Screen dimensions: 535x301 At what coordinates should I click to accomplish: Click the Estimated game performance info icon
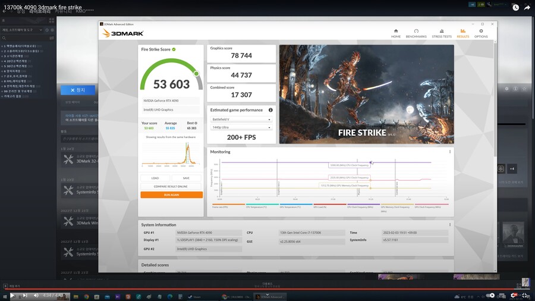point(270,110)
